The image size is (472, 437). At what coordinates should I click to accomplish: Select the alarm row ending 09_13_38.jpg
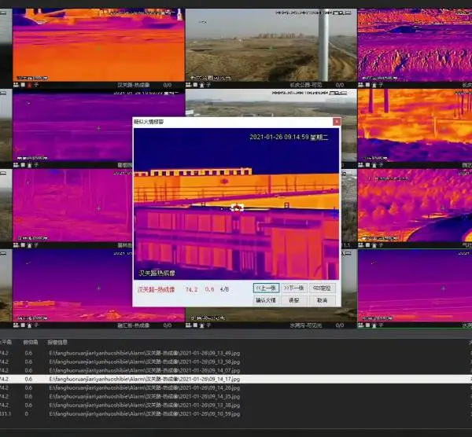pos(236,406)
